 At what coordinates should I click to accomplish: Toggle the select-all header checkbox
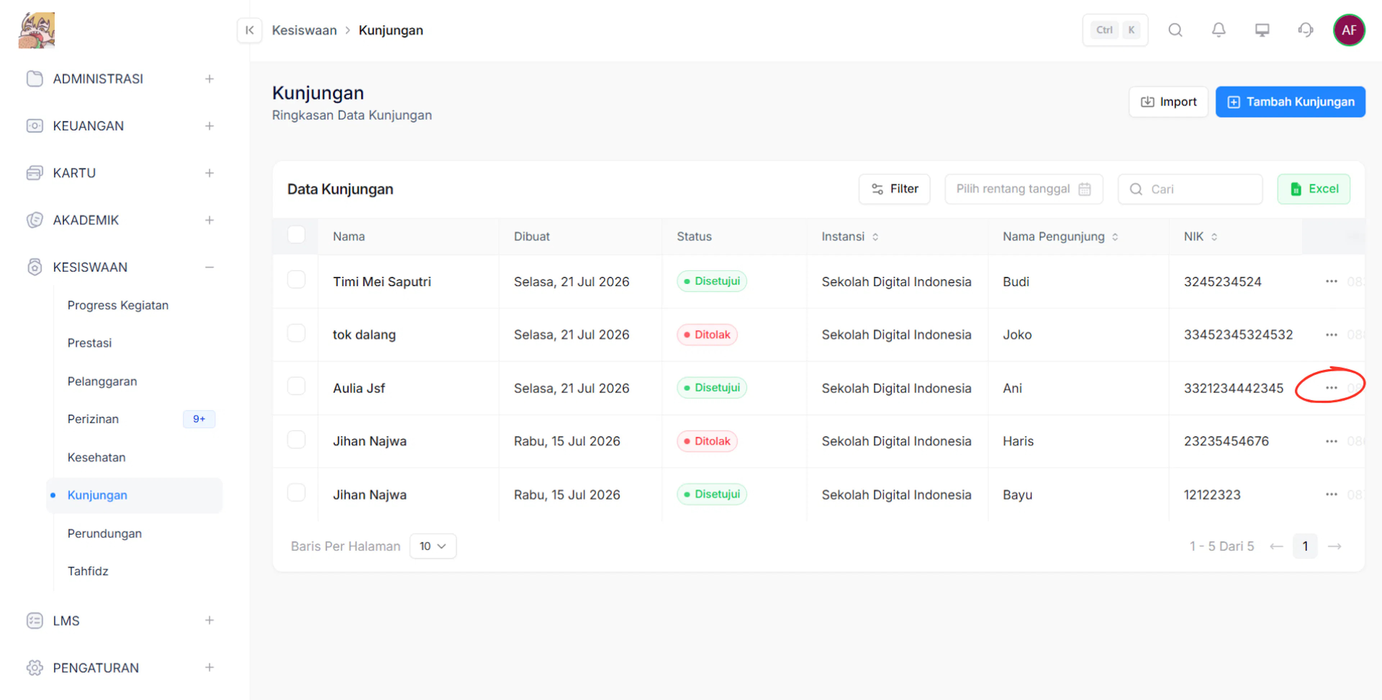click(x=296, y=234)
